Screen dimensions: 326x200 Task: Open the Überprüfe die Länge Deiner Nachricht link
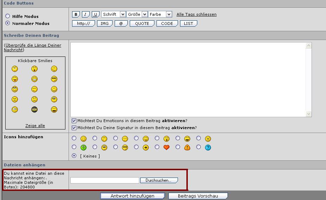[x=33, y=47]
